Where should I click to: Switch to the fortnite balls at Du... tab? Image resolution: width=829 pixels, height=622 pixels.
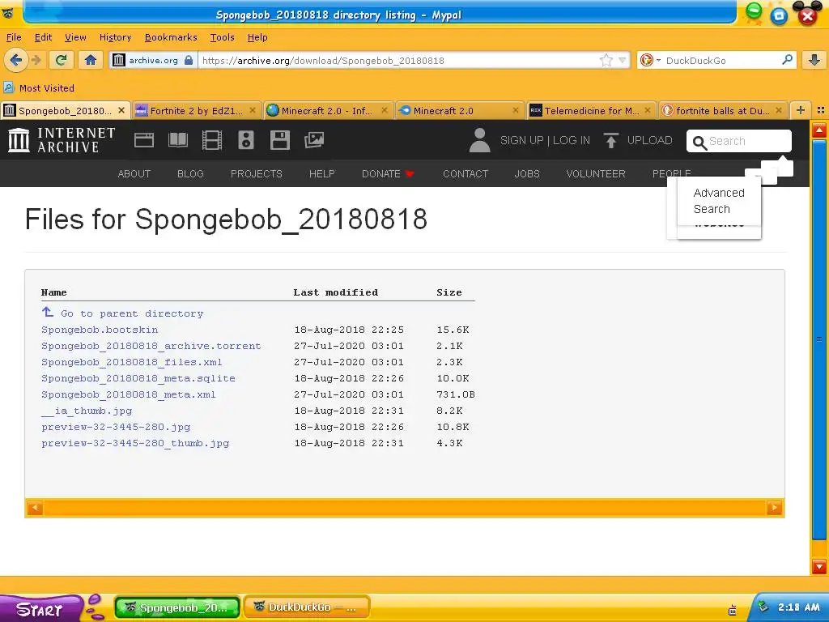coord(723,110)
